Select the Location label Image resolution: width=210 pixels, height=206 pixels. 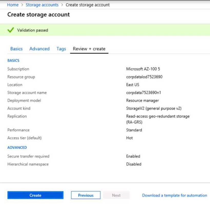15,85
